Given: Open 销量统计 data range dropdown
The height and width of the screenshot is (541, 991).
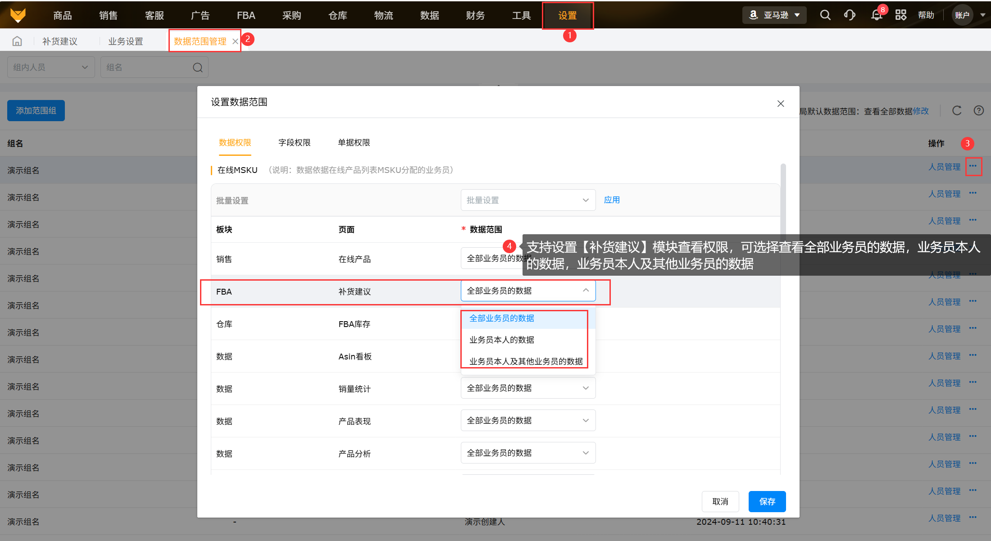Looking at the screenshot, I should [528, 388].
